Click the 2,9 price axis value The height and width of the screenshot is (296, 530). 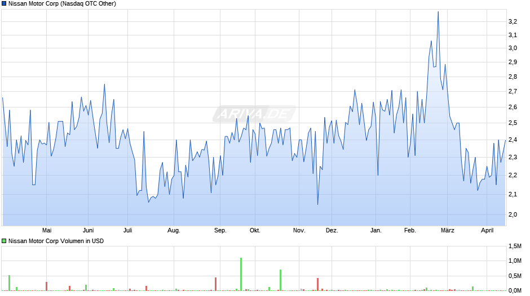tap(513, 62)
